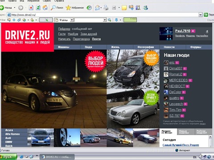Click the DRIVE2.RU red logo
The height and width of the screenshot is (160, 214).
click(x=28, y=37)
